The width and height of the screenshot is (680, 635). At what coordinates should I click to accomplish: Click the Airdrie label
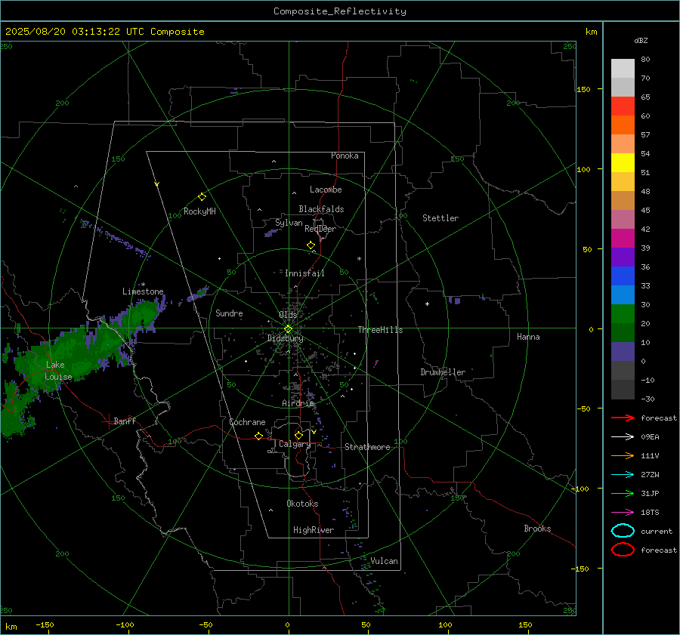click(x=298, y=403)
